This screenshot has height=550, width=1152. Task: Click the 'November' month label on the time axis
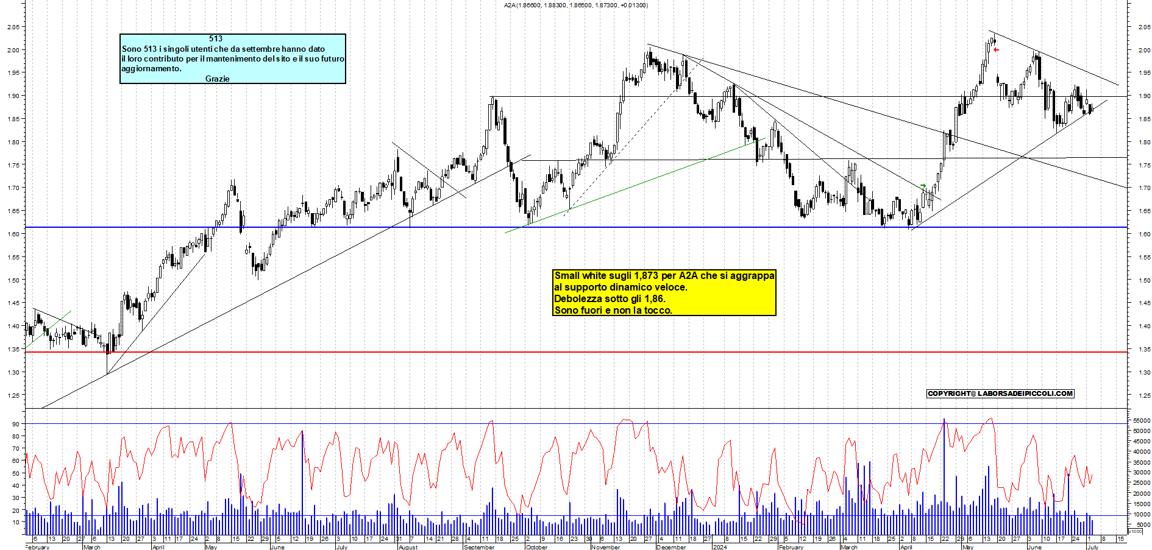pyautogui.click(x=606, y=547)
